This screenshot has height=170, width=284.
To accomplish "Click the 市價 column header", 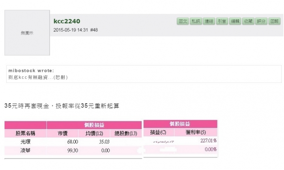I will pyautogui.click(x=62, y=133).
